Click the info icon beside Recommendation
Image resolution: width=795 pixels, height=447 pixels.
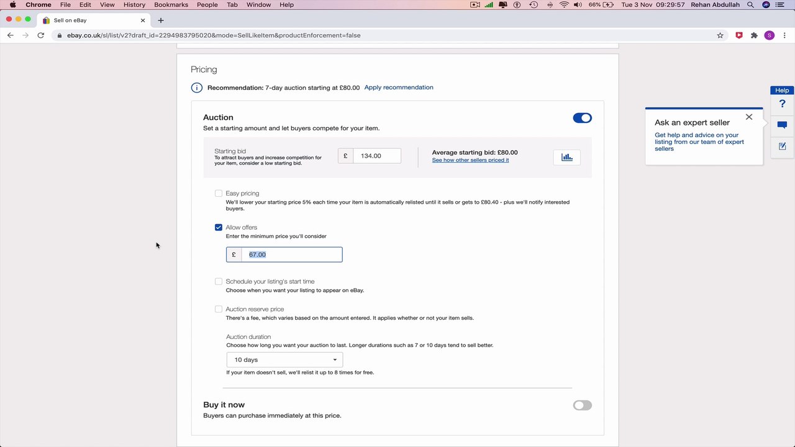(196, 88)
